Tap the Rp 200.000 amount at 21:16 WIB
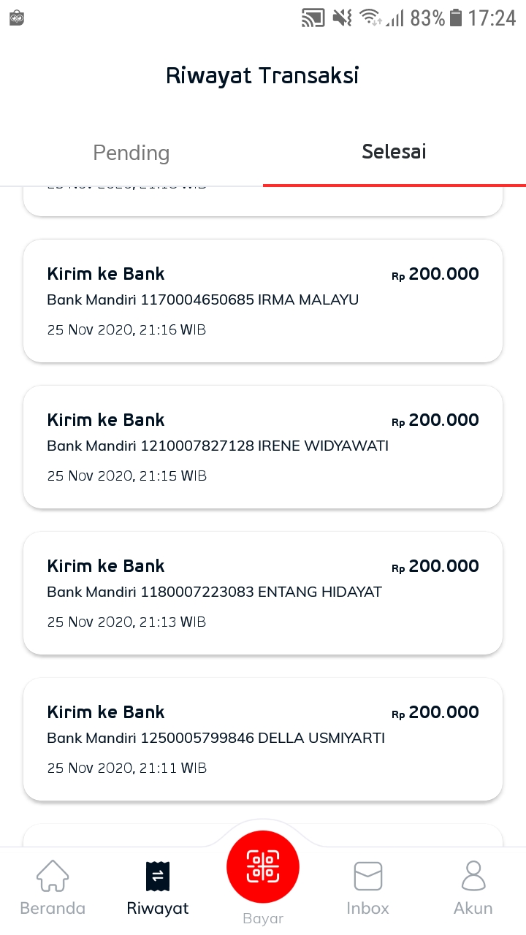The width and height of the screenshot is (526, 935). (435, 275)
